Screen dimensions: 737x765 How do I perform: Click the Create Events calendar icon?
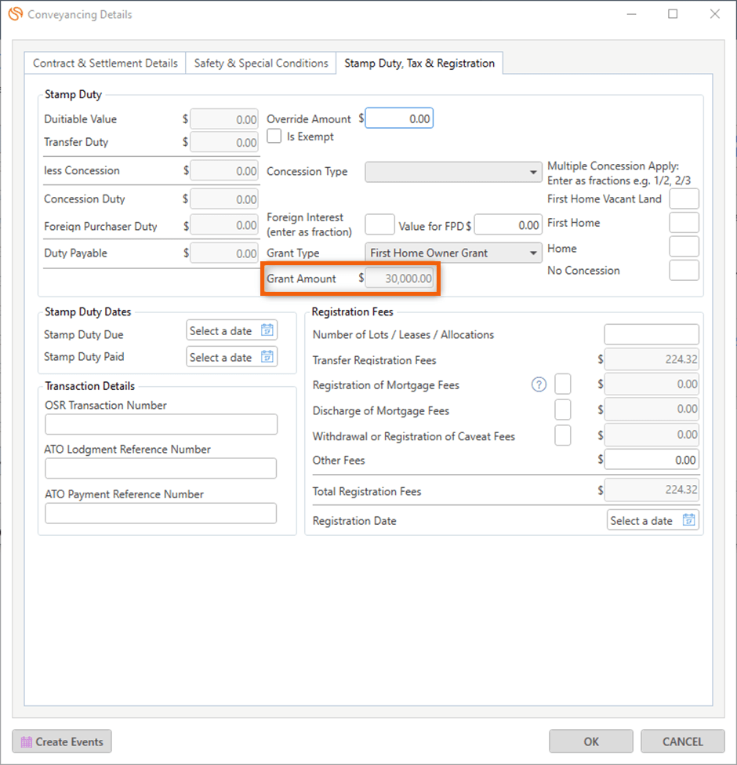coord(27,741)
